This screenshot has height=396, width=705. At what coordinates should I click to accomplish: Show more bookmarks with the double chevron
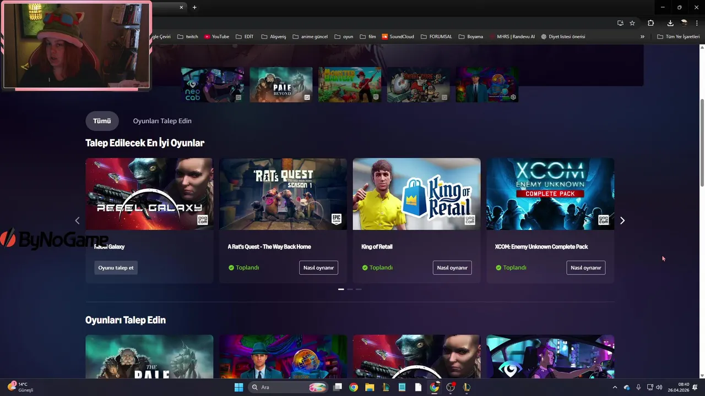coord(642,37)
